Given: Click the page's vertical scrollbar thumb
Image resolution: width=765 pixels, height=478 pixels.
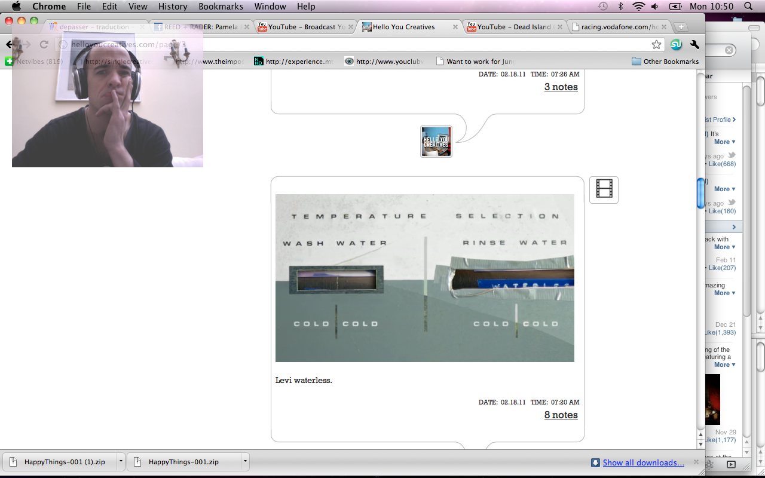Looking at the screenshot, I should 700,194.
